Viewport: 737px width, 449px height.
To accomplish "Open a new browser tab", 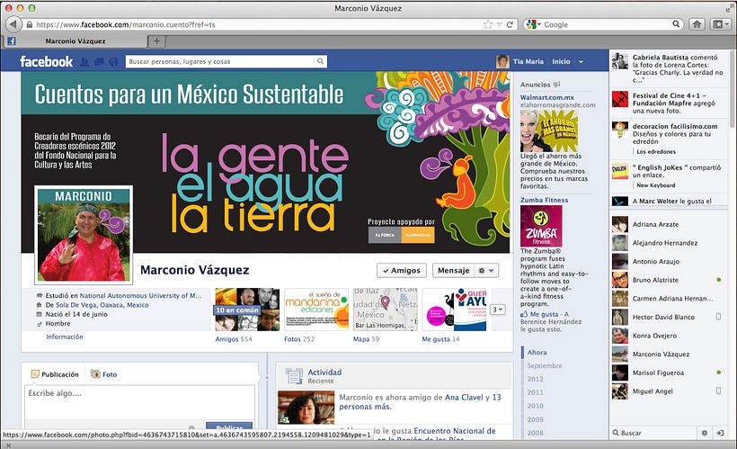I will [x=157, y=41].
